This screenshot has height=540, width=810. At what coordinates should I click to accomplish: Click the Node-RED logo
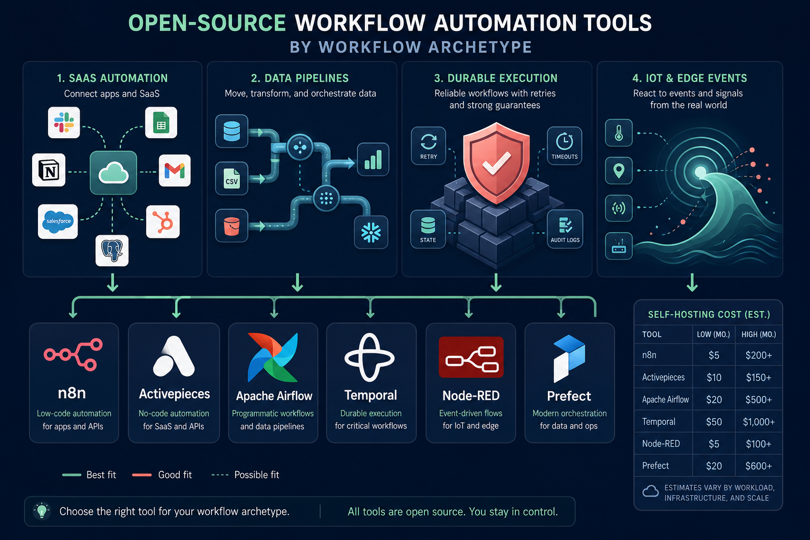(471, 358)
